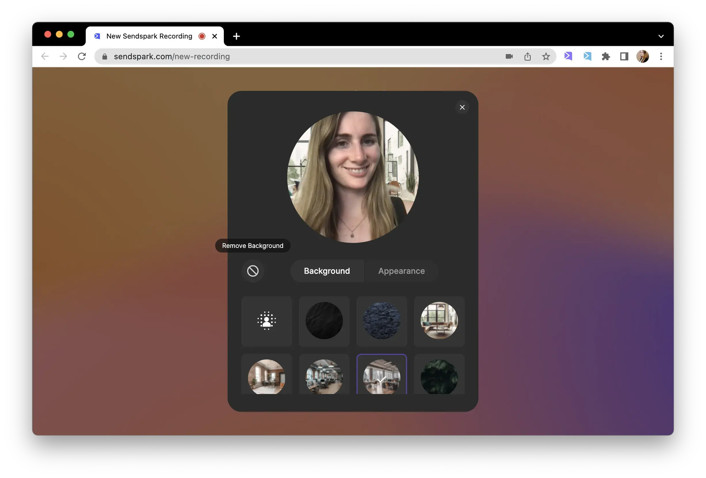Open the blue Sendspark extension icon

587,56
